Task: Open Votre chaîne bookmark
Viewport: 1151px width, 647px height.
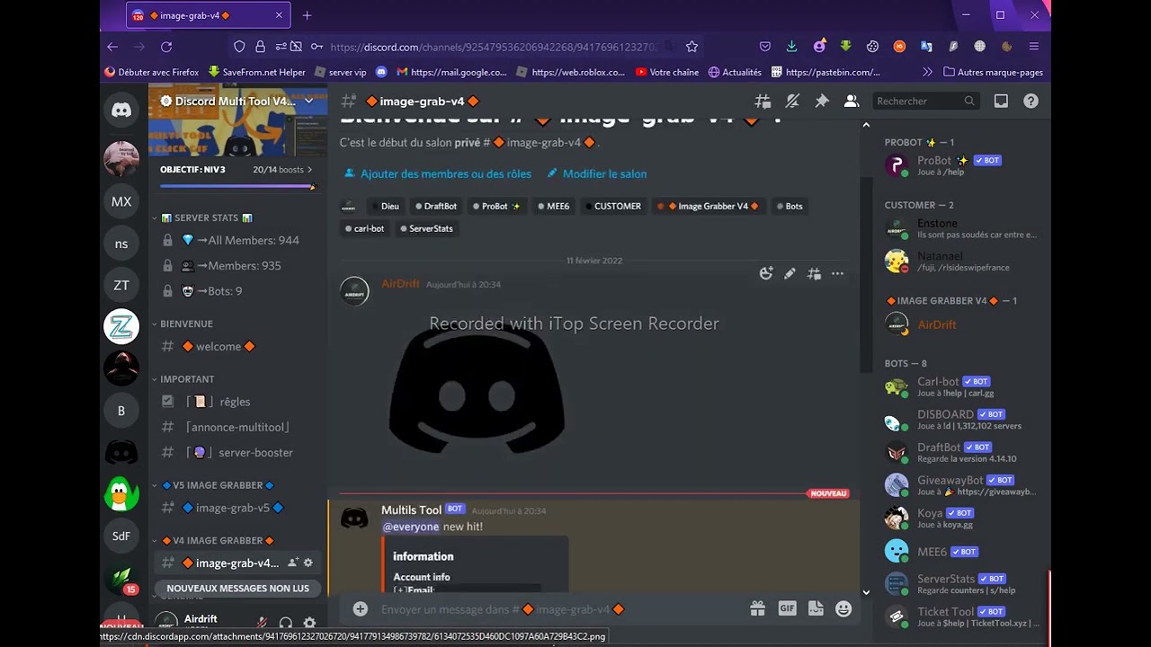Action: click(666, 72)
